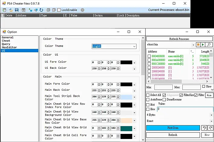Click the magnifier icon next to play button
The width and height of the screenshot is (214, 142).
209,44
